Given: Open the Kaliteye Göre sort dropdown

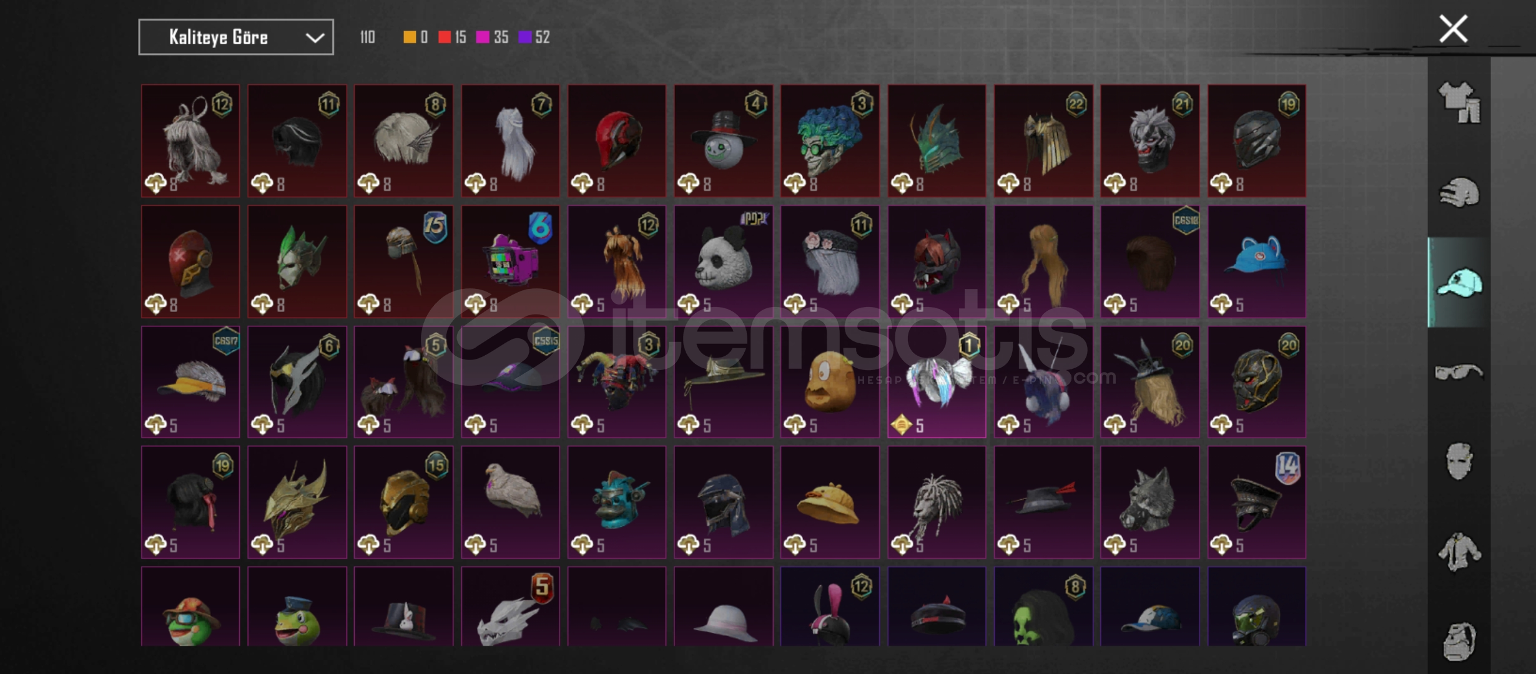Looking at the screenshot, I should [x=236, y=37].
